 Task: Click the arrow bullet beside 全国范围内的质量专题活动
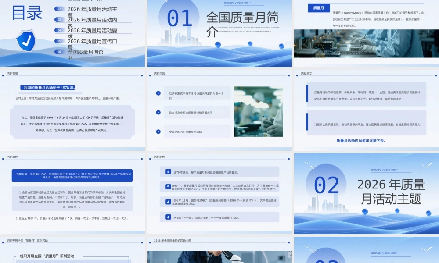[x=158, y=131]
